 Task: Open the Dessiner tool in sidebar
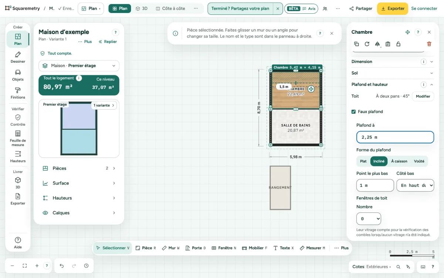18,57
